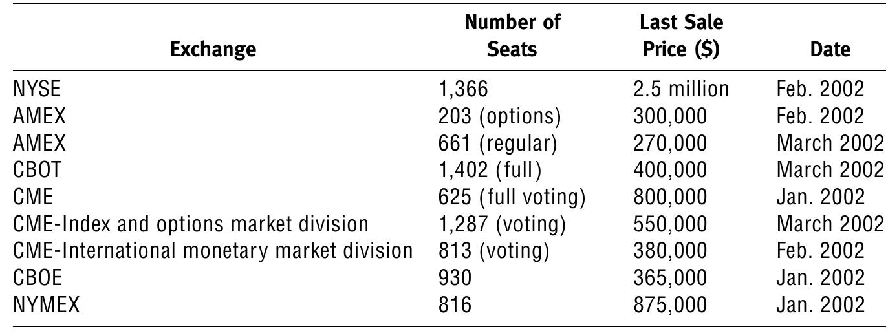Viewport: 888px width, 331px height.
Task: Click the 661 (regular) seats cell
Action: click(x=497, y=143)
